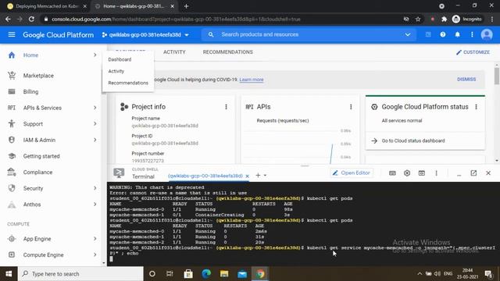Screen dimensions: 500x281
Task: Open a new browser tab
Action: pyautogui.click(x=186, y=6)
